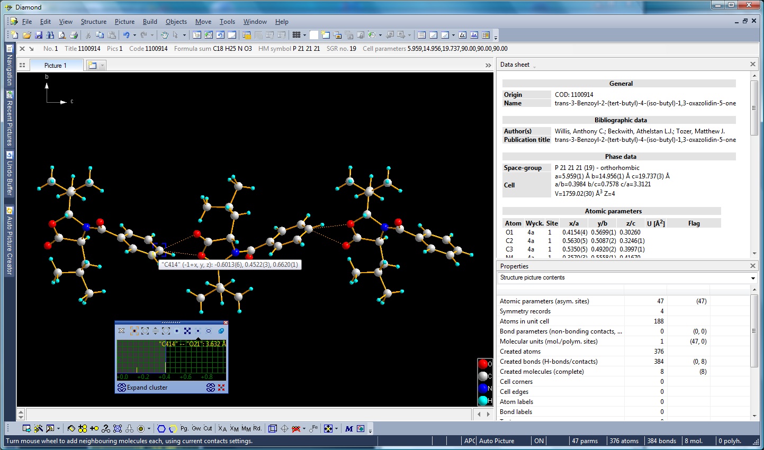
Task: Click the Undo arrow icon
Action: click(x=127, y=35)
